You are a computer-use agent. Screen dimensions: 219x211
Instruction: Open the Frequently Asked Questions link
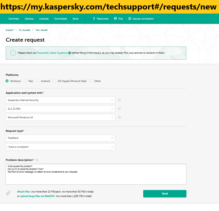53,53
